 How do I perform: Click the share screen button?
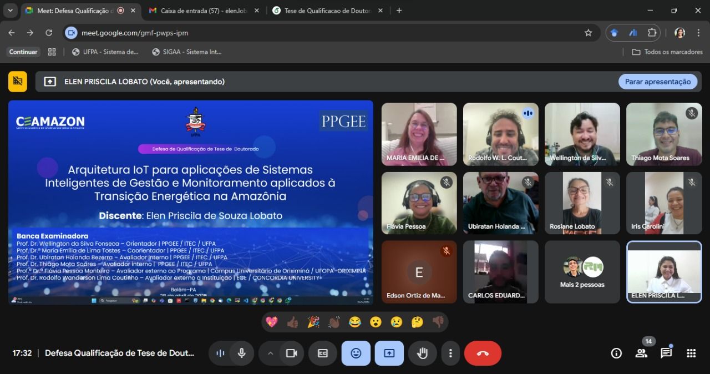[x=389, y=353]
